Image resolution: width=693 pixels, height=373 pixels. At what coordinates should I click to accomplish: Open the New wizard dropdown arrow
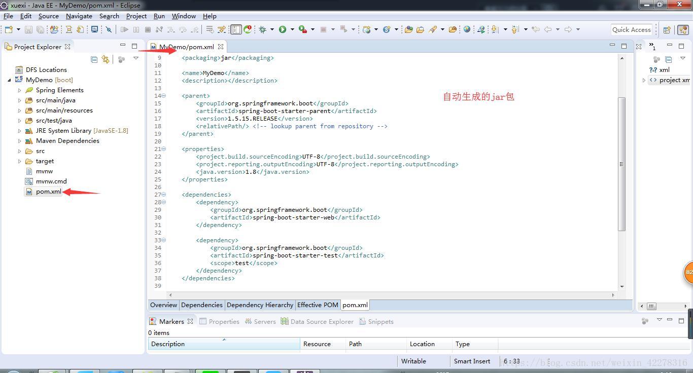click(18, 29)
